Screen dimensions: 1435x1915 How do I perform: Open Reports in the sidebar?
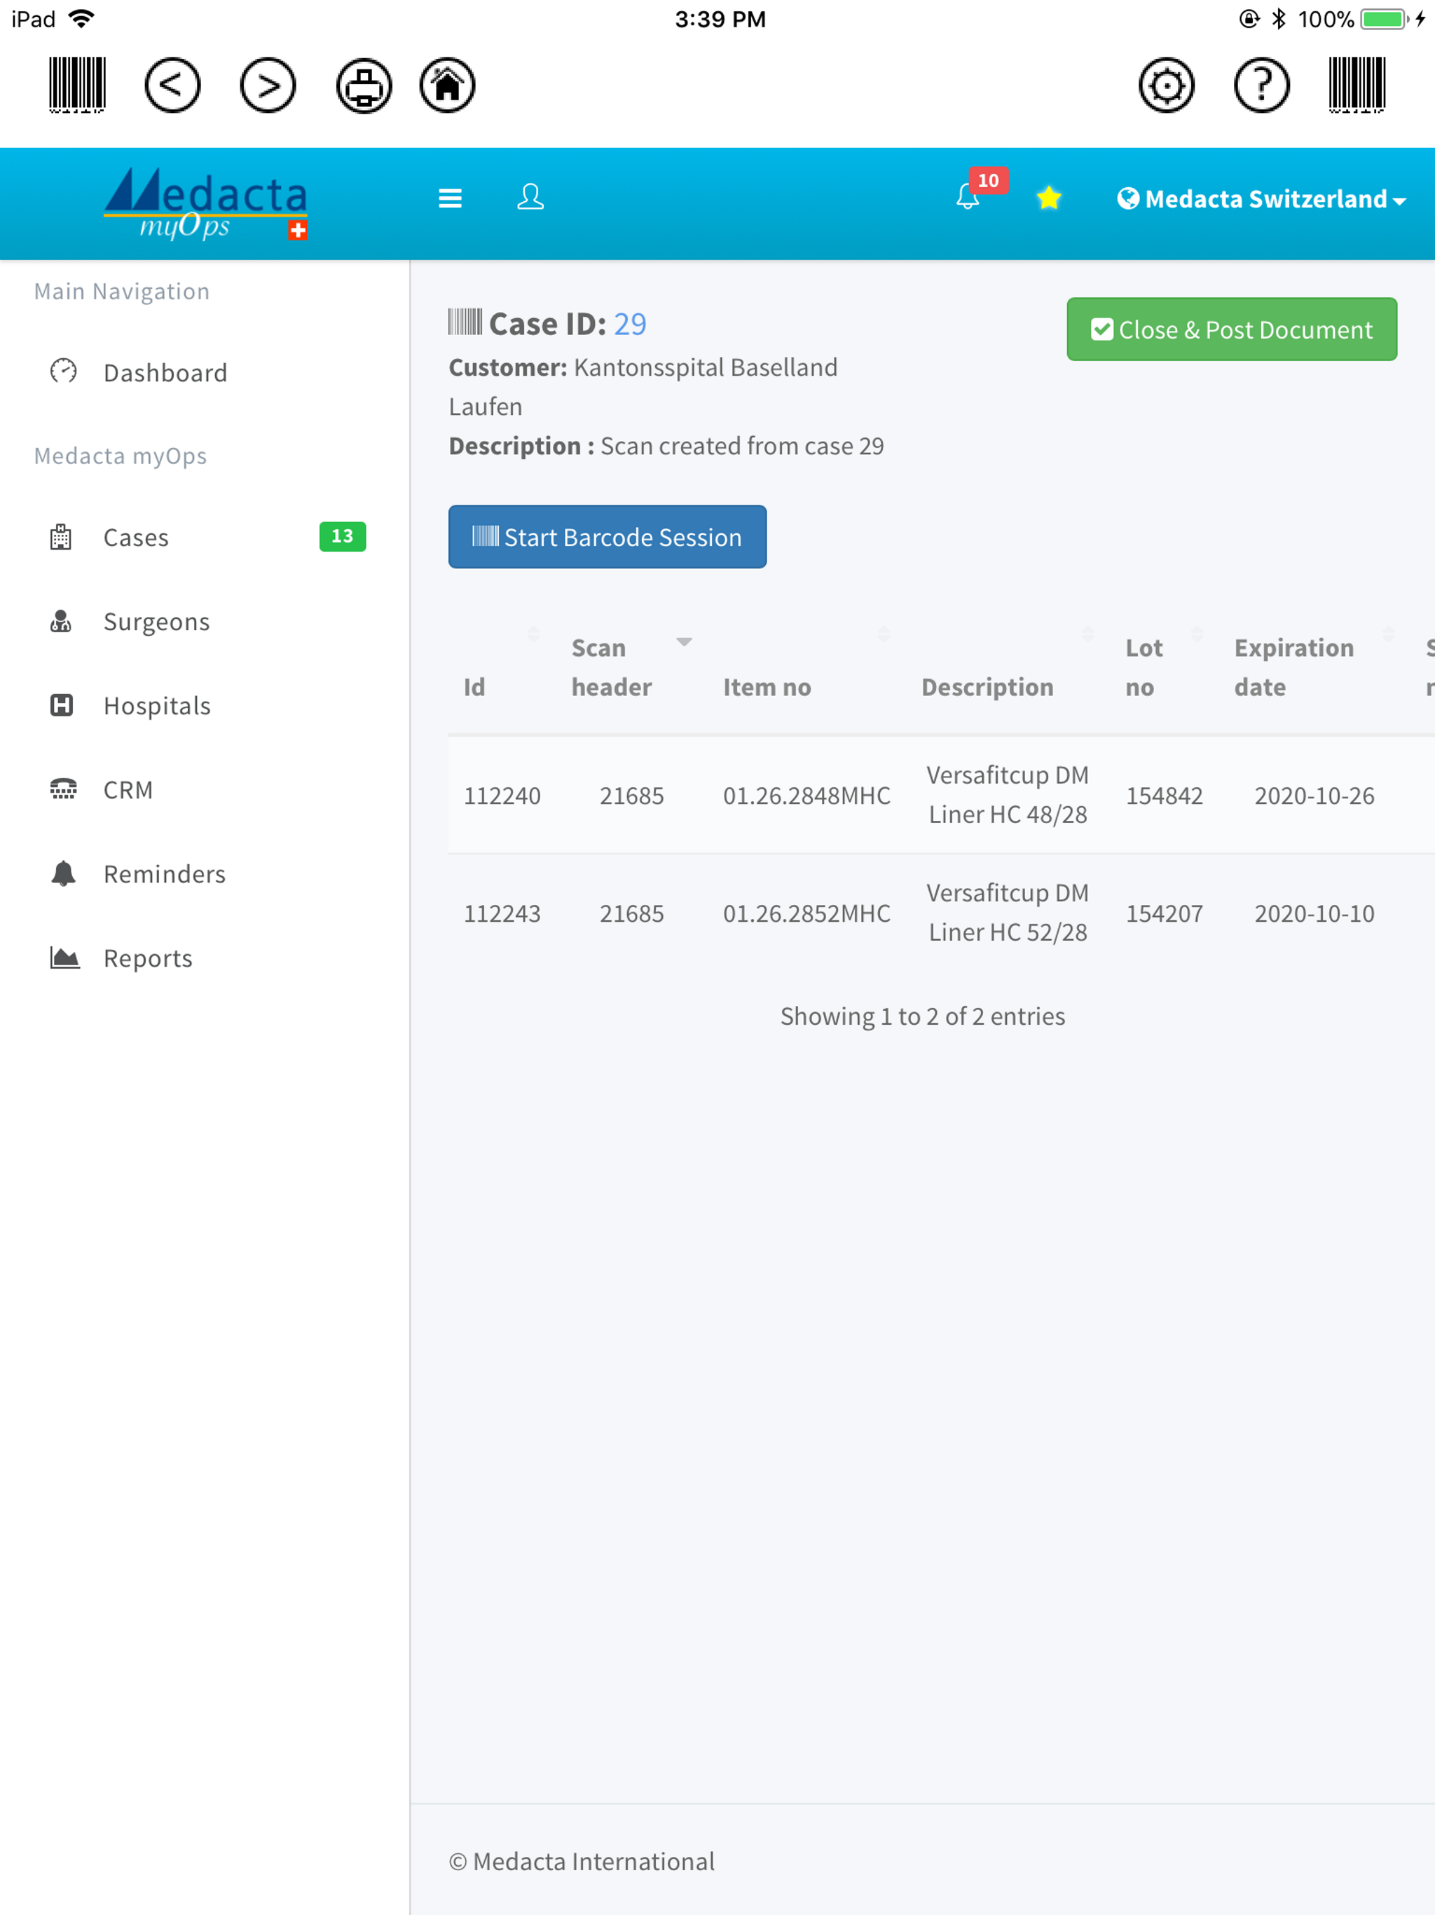pyautogui.click(x=148, y=958)
